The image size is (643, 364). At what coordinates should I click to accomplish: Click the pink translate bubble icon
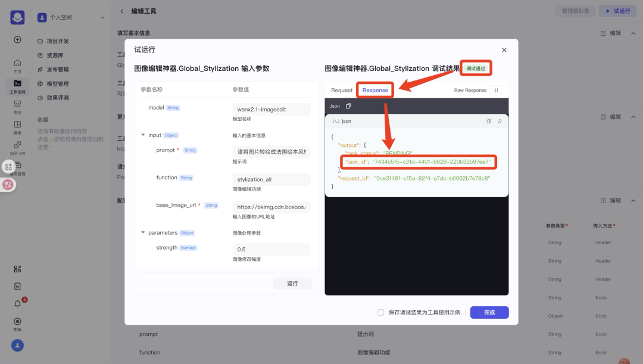tap(8, 185)
